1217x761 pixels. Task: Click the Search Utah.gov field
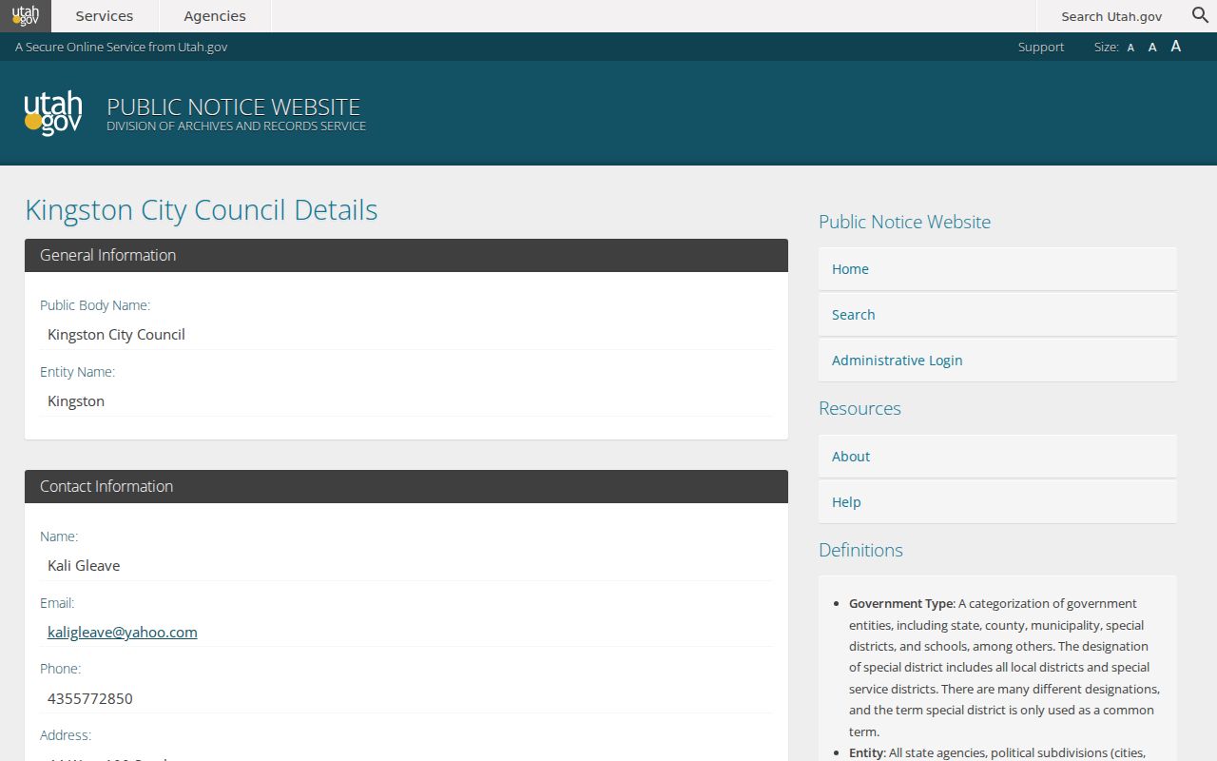pos(1111,16)
